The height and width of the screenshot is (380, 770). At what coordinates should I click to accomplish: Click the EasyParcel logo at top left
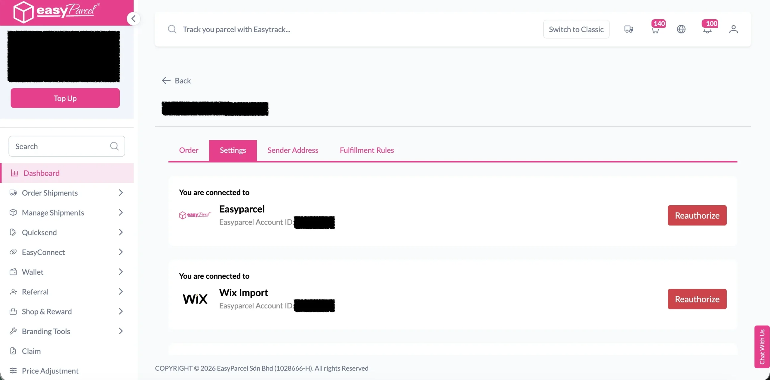pyautogui.click(x=56, y=11)
